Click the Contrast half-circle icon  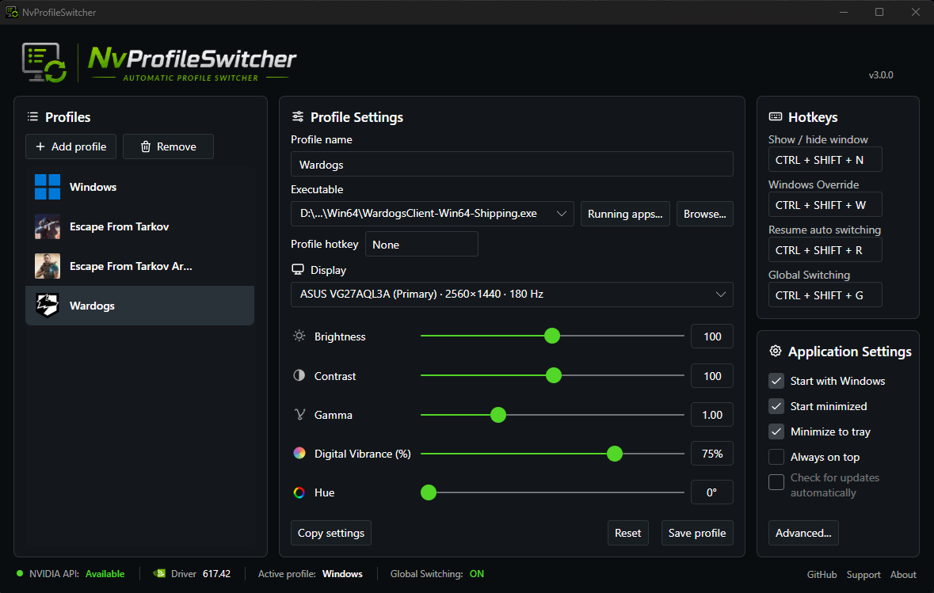[x=299, y=375]
